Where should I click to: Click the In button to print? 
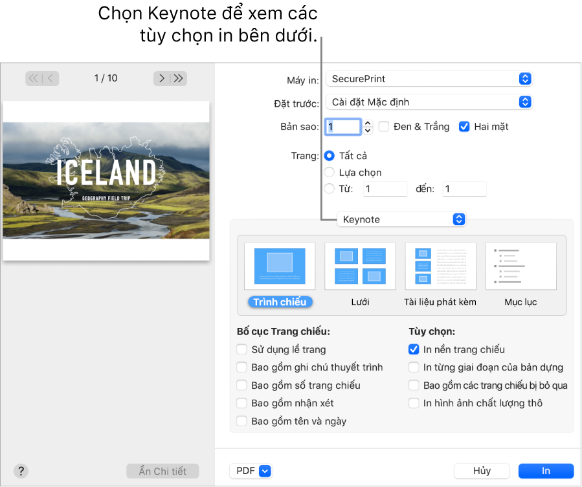pyautogui.click(x=546, y=471)
